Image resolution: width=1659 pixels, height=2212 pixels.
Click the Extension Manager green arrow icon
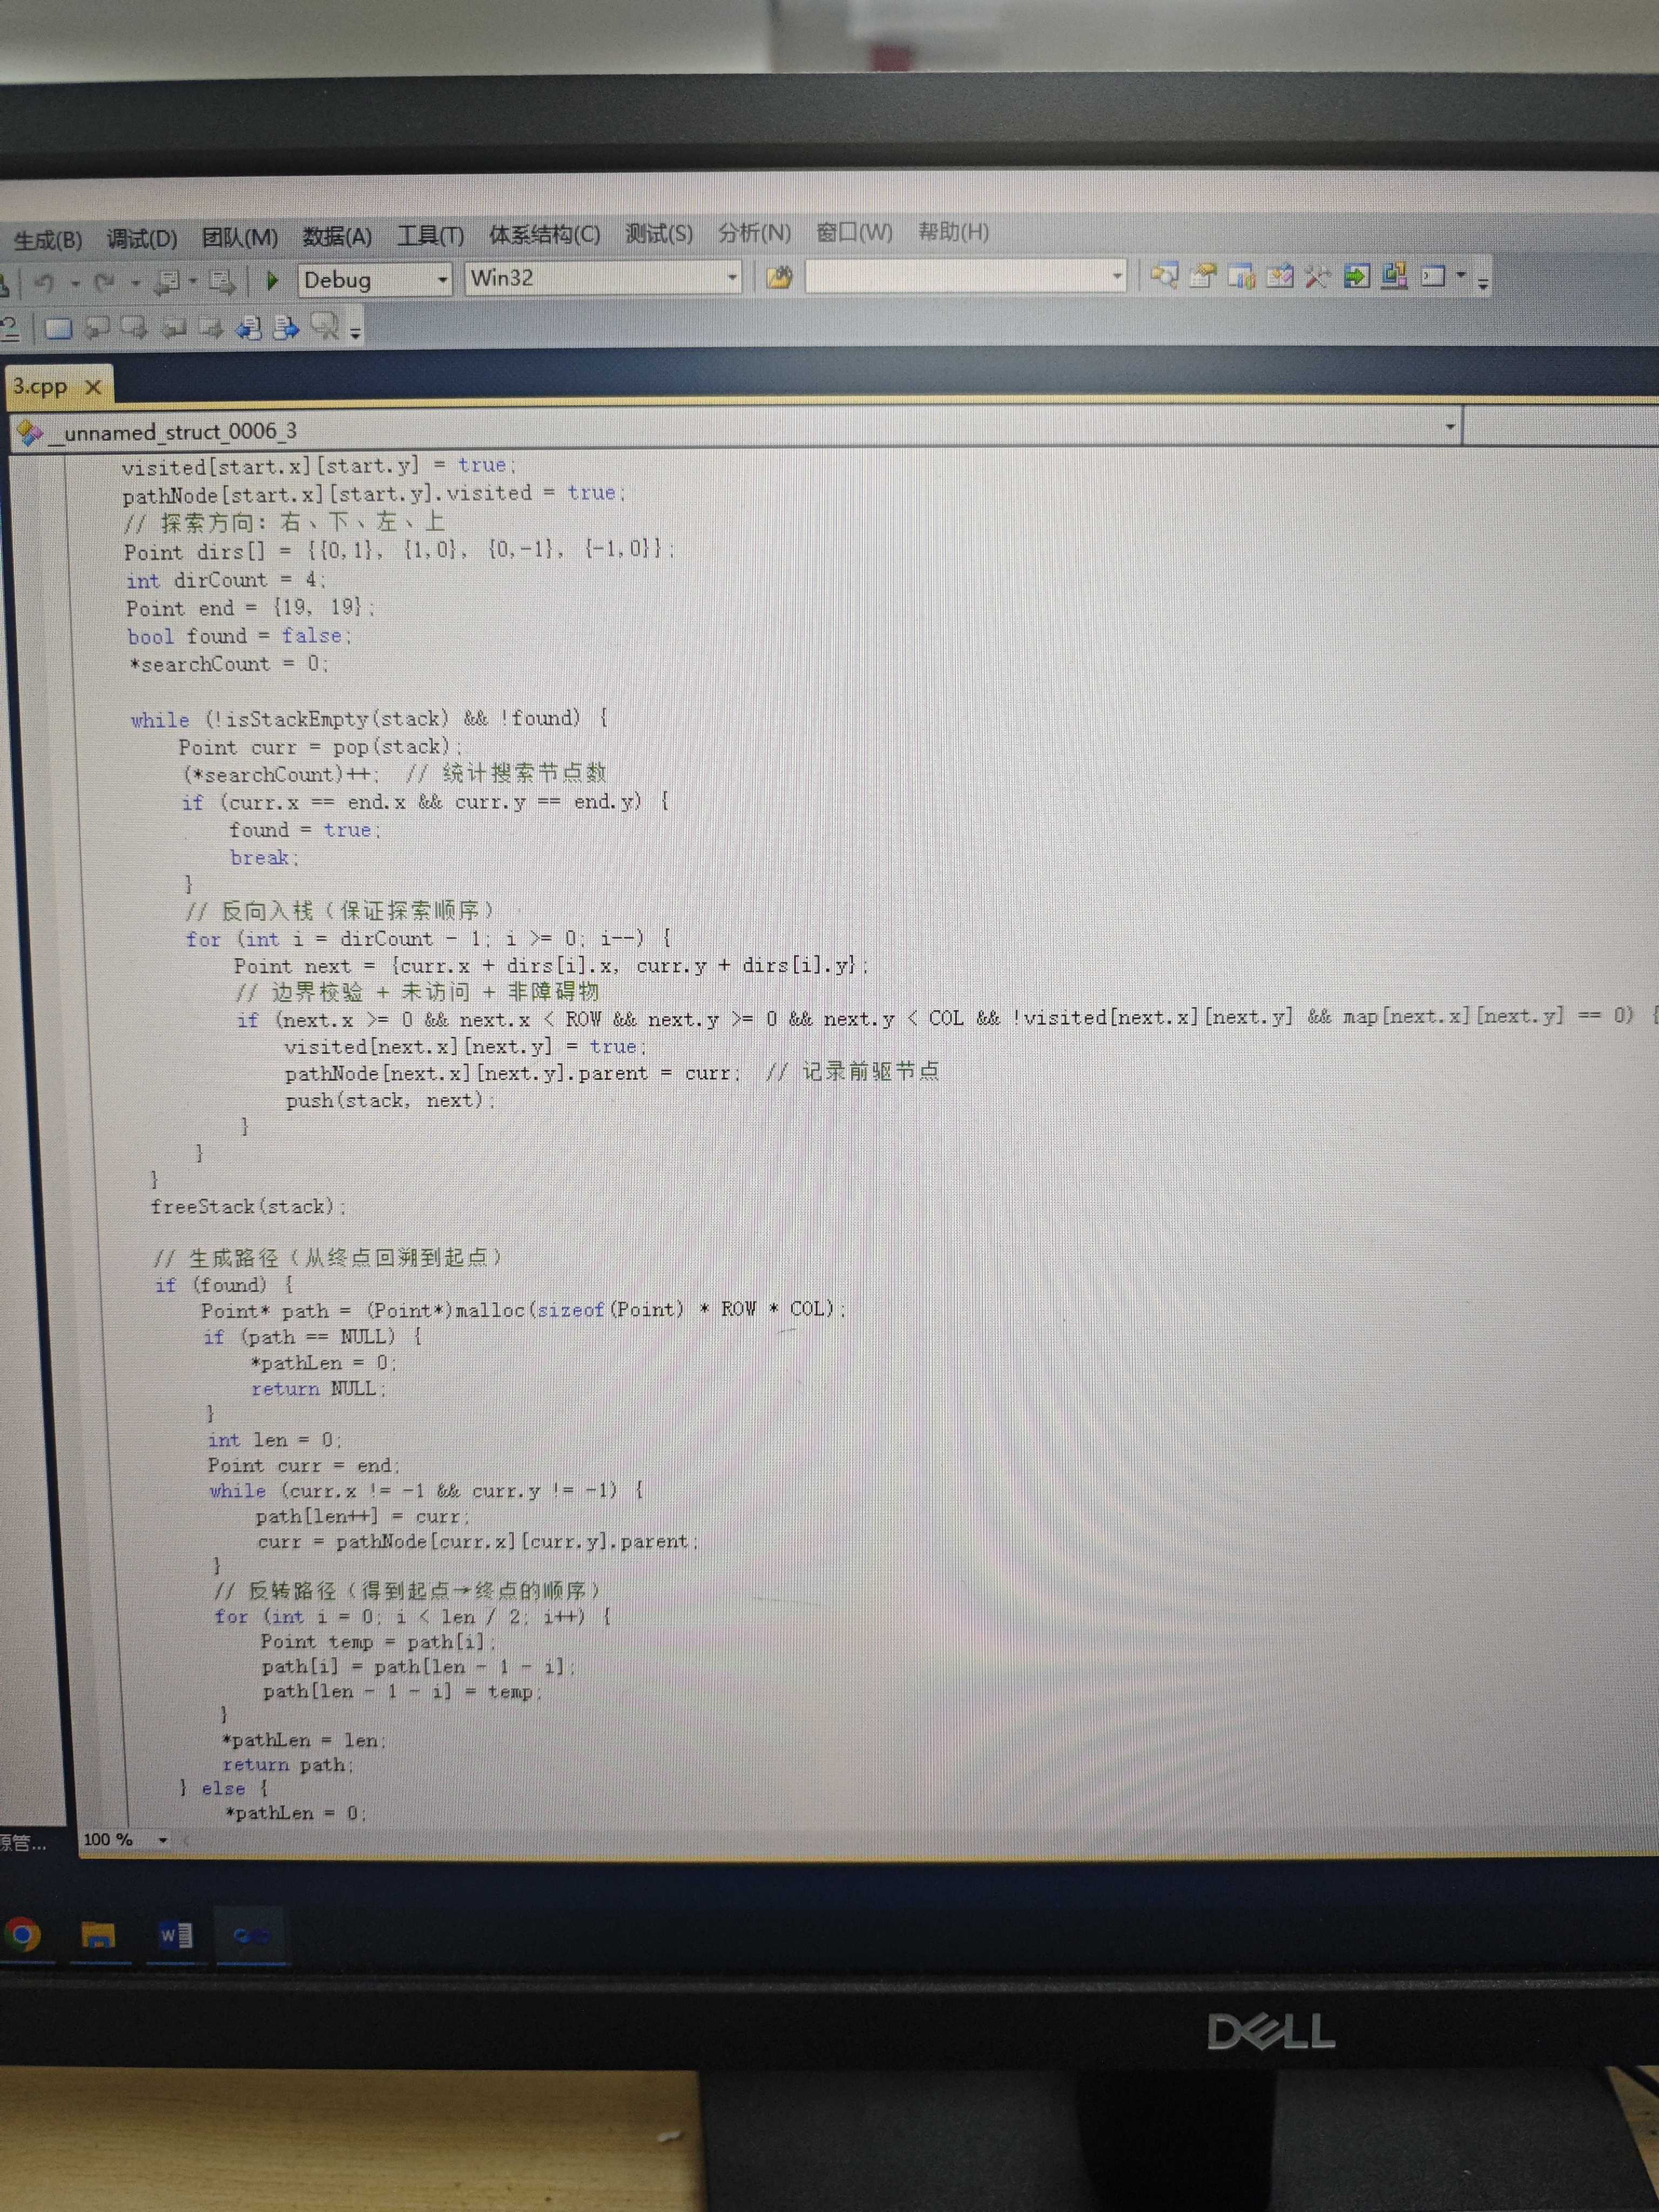click(x=1356, y=276)
